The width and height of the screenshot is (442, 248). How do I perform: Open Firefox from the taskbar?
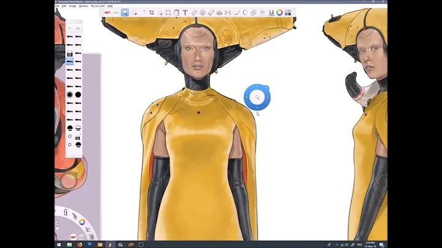[79, 244]
